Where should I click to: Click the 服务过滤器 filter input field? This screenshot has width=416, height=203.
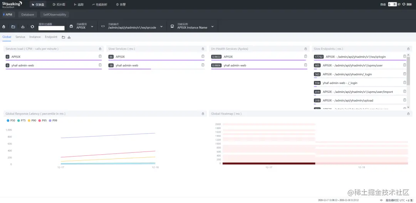(52, 28)
